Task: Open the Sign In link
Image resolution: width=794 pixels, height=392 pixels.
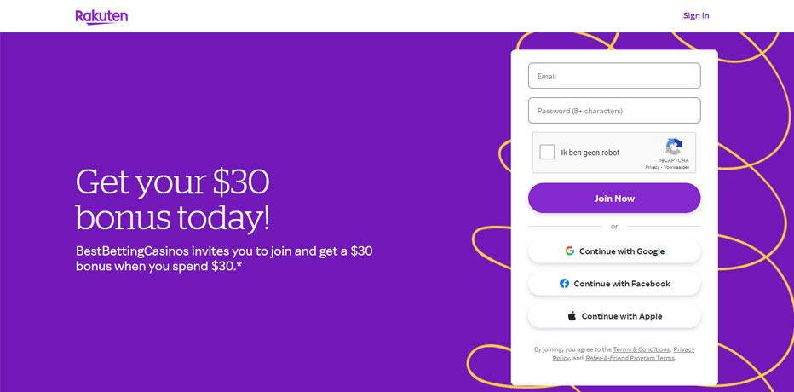Action: tap(696, 15)
